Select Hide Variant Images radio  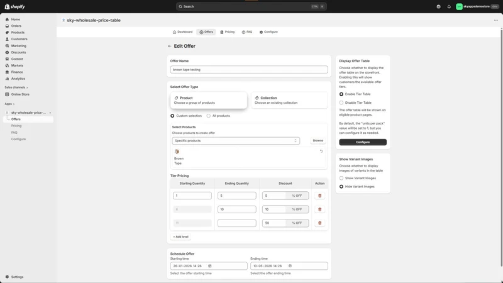click(x=341, y=187)
